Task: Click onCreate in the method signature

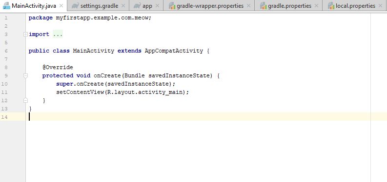Action: pos(107,75)
